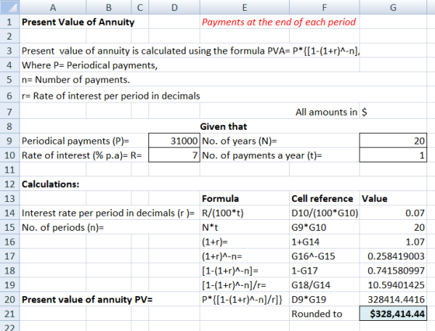The width and height of the screenshot is (435, 331).
Task: Click the value 0.07 cell
Action: 393,213
